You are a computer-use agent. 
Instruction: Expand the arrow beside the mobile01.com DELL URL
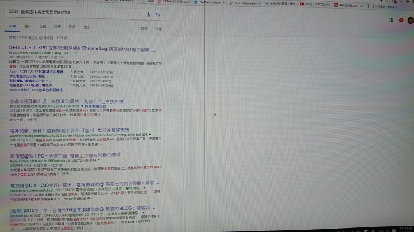(x=76, y=53)
